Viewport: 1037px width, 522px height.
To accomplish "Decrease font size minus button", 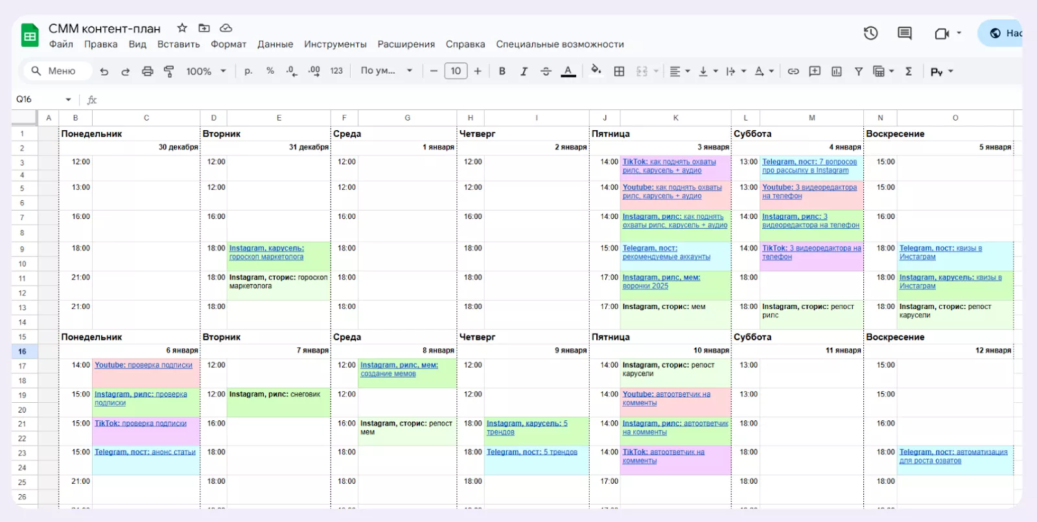I will (434, 71).
